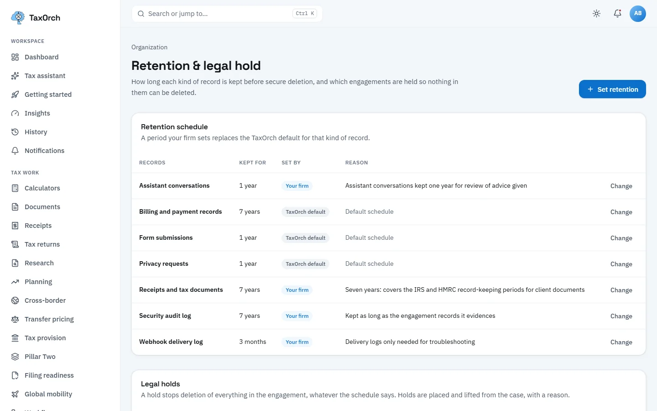Open the Tax returns icon
This screenshot has width=657, height=411.
(x=15, y=244)
